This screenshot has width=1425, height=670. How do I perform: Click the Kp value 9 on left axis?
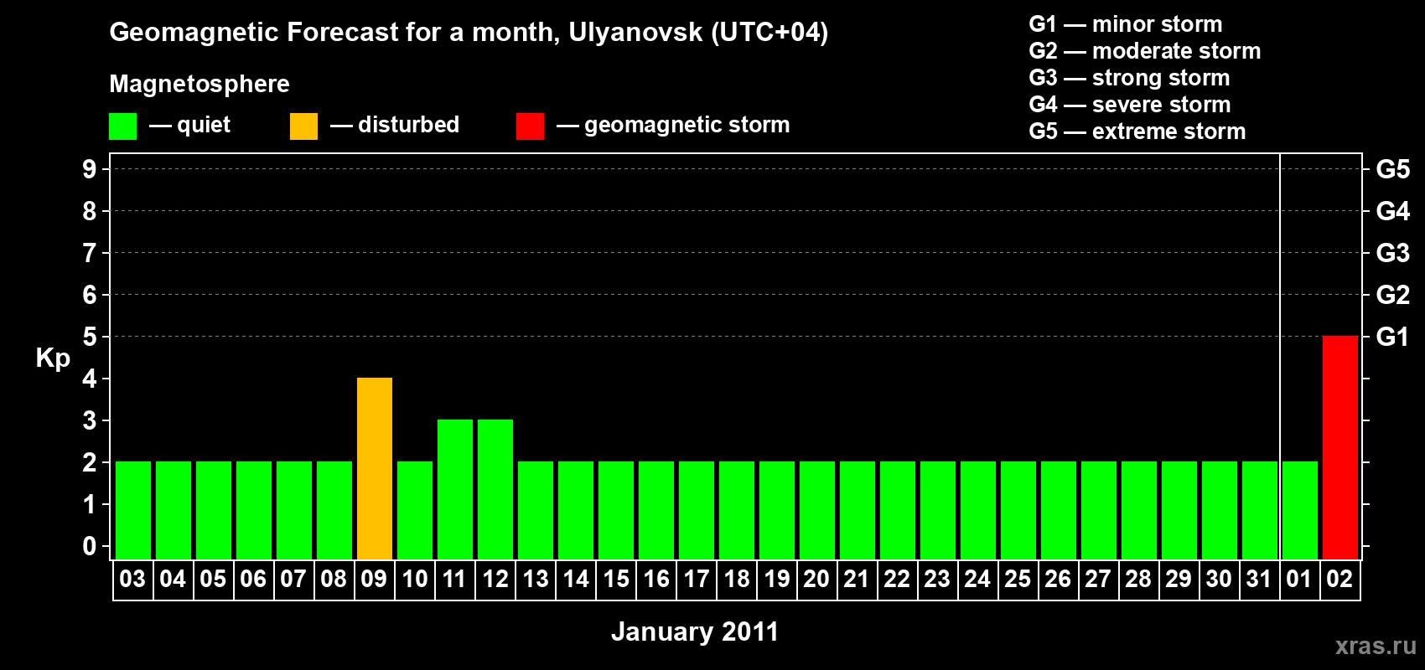[90, 169]
